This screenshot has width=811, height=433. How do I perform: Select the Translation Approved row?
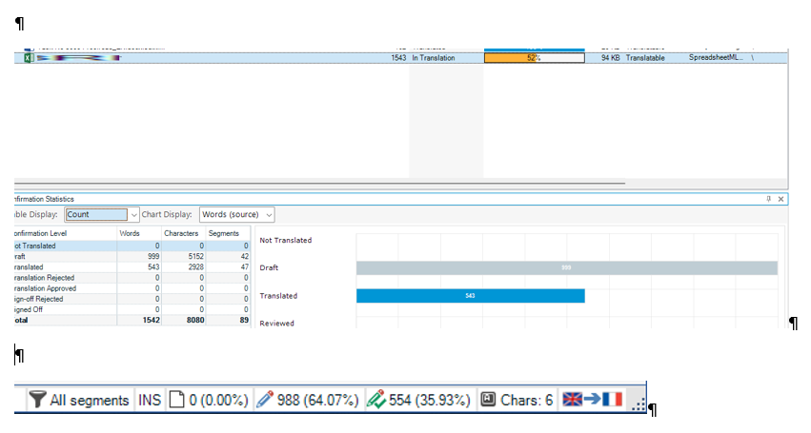click(x=132, y=288)
